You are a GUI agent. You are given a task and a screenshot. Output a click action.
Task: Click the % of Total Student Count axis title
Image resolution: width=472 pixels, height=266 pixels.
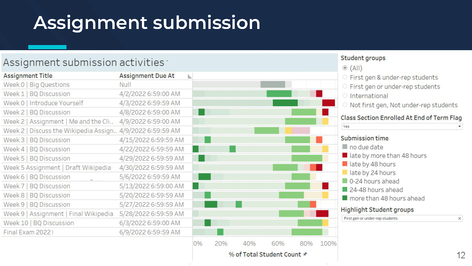pos(265,254)
